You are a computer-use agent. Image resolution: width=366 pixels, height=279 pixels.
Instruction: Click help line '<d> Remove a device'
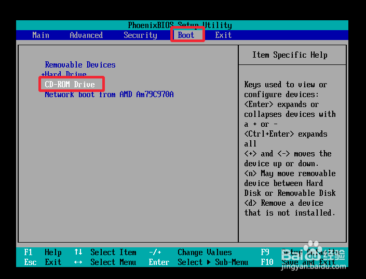click(x=283, y=203)
